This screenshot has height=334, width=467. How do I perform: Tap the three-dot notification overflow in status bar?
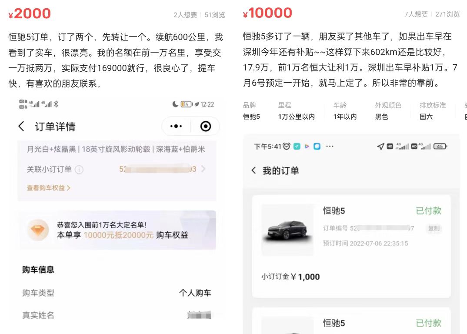click(x=330, y=146)
